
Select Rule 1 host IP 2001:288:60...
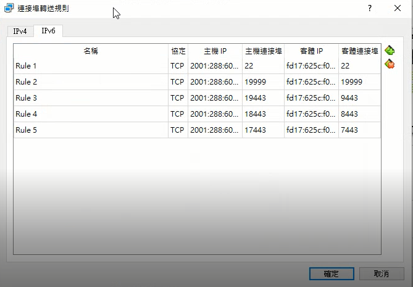click(x=215, y=66)
